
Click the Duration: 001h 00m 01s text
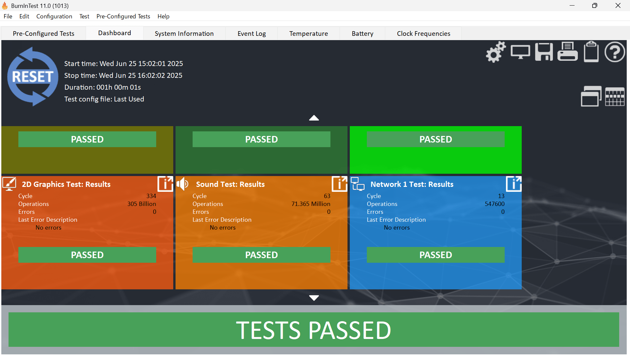tap(103, 87)
